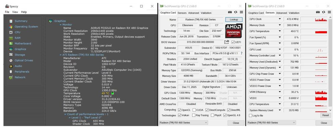Viewport: 336px width, 129px height.
Task: Open the RAM section in Speccy
Action: pyautogui.click(x=17, y=38)
